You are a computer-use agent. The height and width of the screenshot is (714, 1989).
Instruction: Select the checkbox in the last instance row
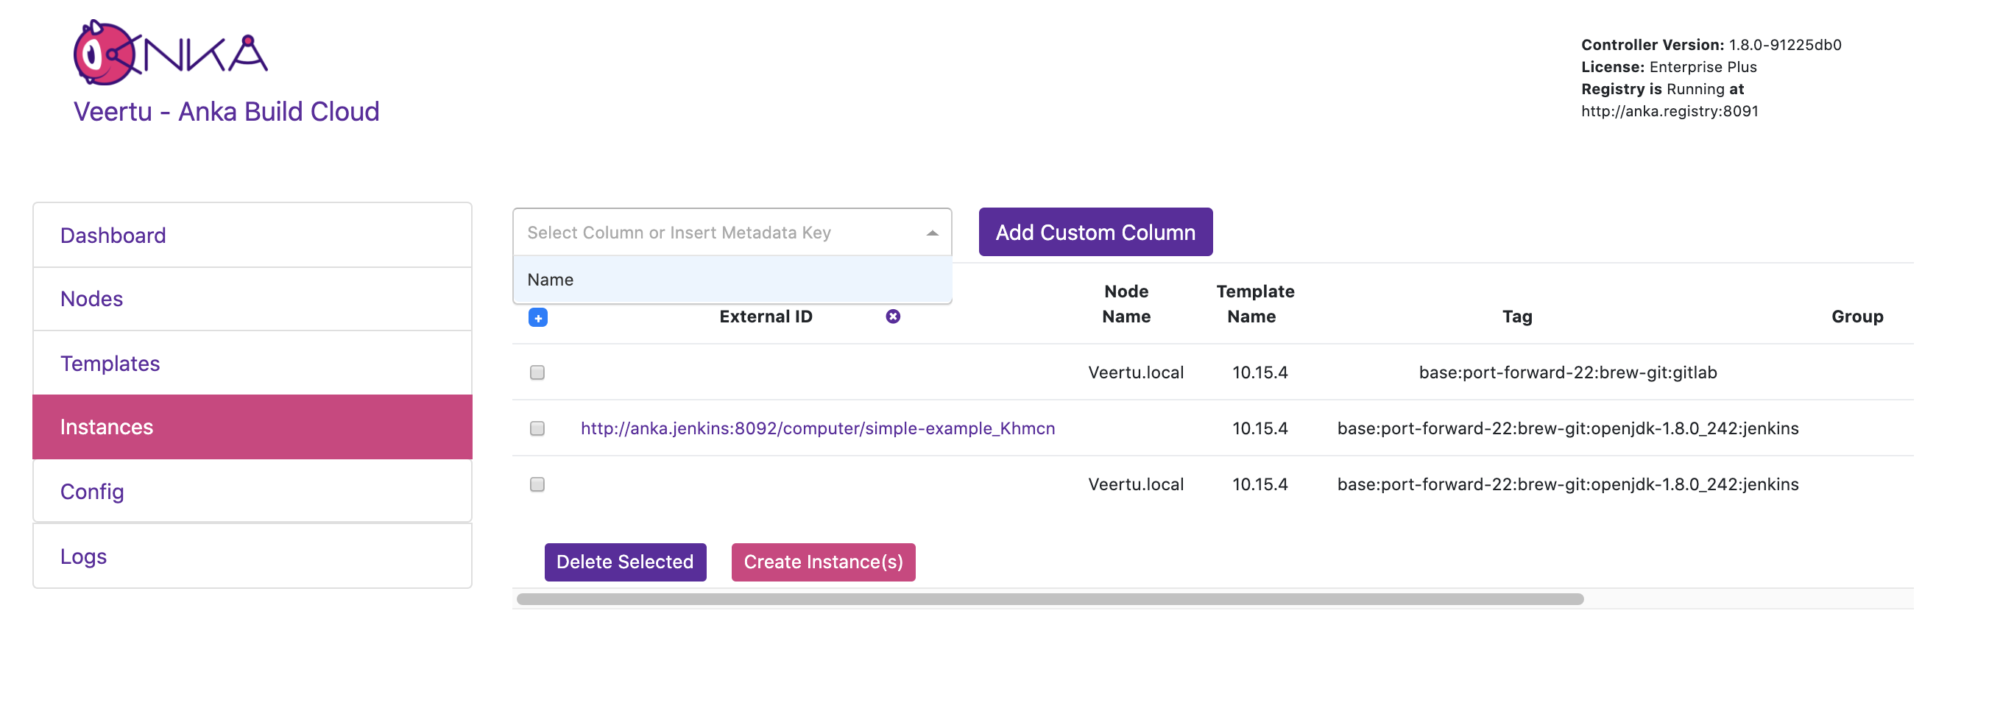537,485
